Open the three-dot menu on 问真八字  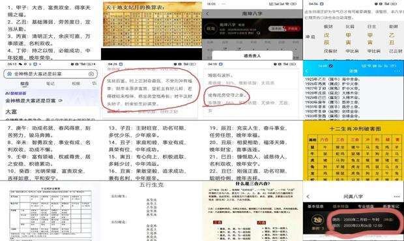click(x=397, y=197)
